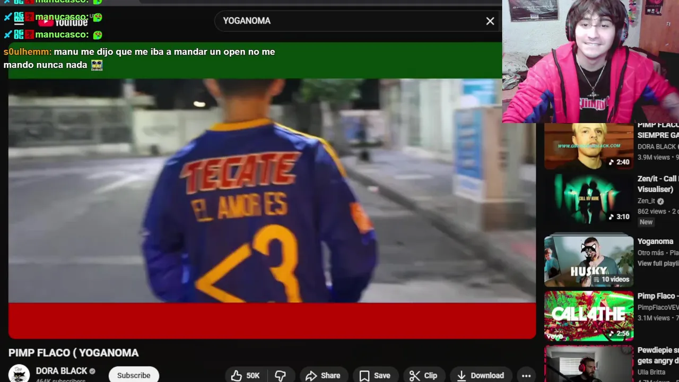Click the Zen_it channel name

(646, 201)
